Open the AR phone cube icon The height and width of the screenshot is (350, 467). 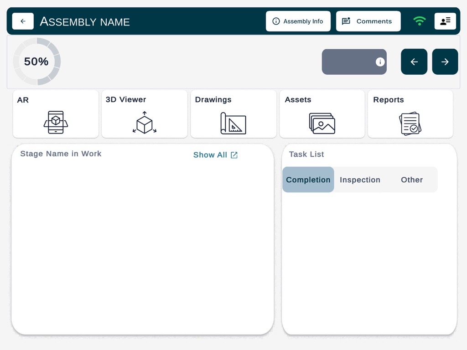[x=56, y=122]
